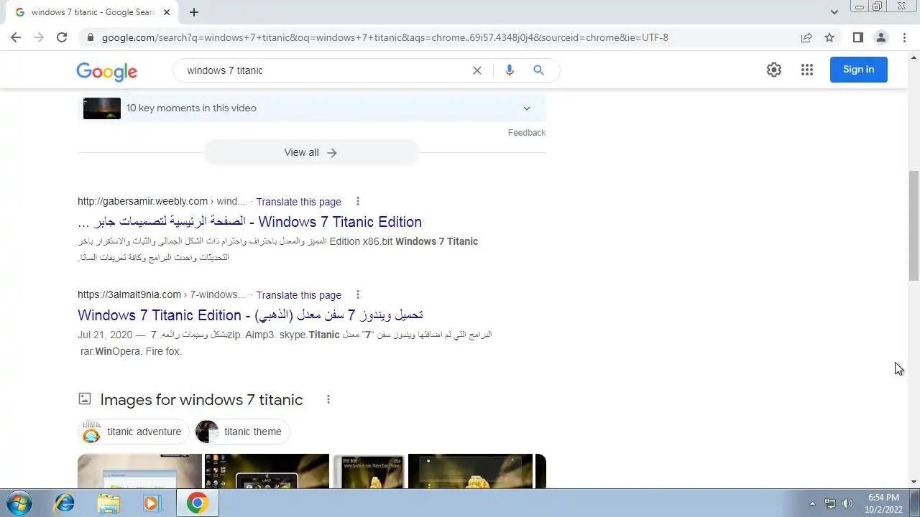The width and height of the screenshot is (920, 517).
Task: Click the gabersamir.weebly.com URL text
Action: point(142,201)
